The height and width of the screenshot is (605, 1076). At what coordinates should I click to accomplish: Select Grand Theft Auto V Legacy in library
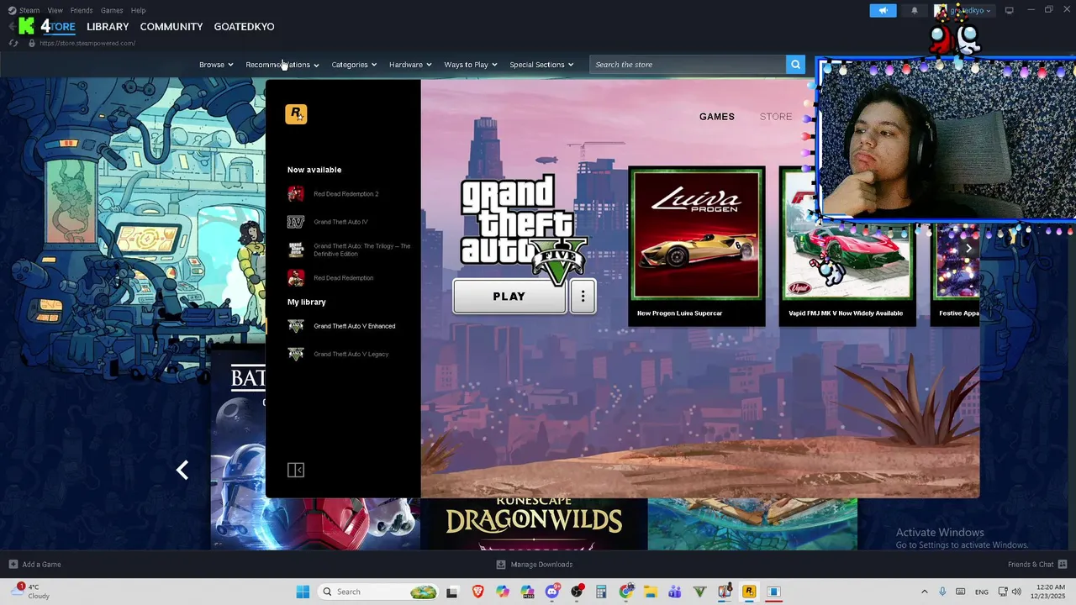[351, 354]
